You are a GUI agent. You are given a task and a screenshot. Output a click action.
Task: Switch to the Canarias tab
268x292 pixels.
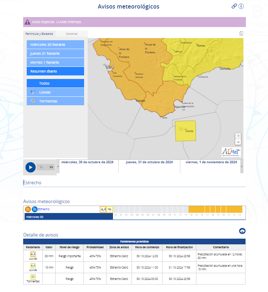[x=72, y=34]
